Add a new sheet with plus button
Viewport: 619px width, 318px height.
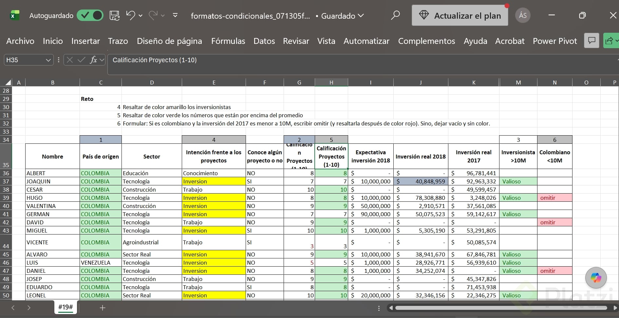pos(103,308)
